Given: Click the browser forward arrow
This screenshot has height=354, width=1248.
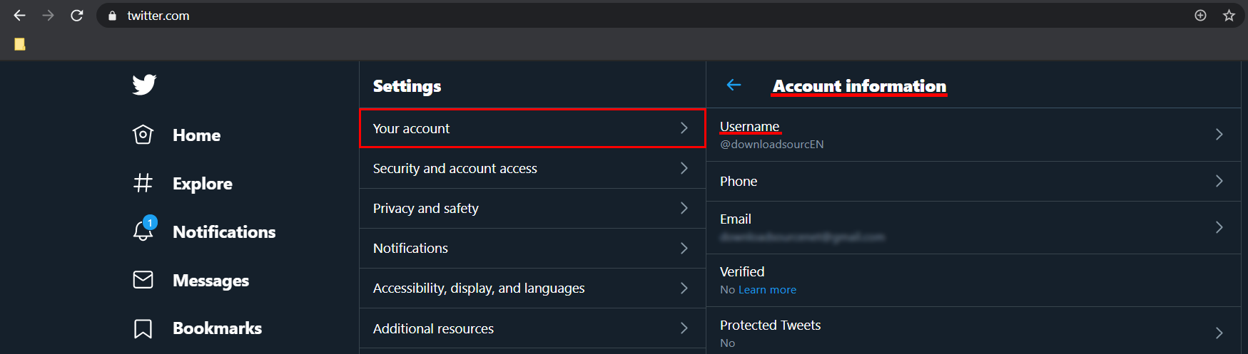Looking at the screenshot, I should (48, 15).
